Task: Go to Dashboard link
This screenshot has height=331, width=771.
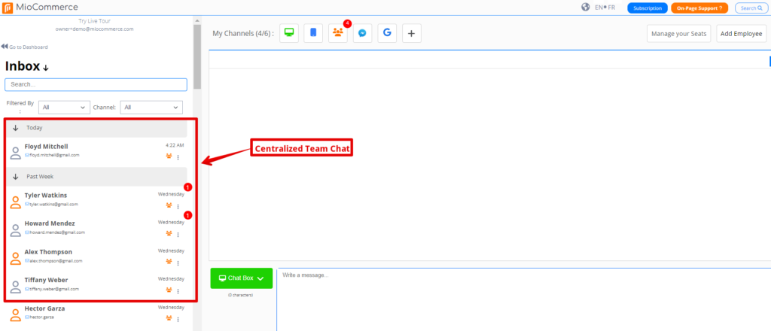Action: pos(25,47)
